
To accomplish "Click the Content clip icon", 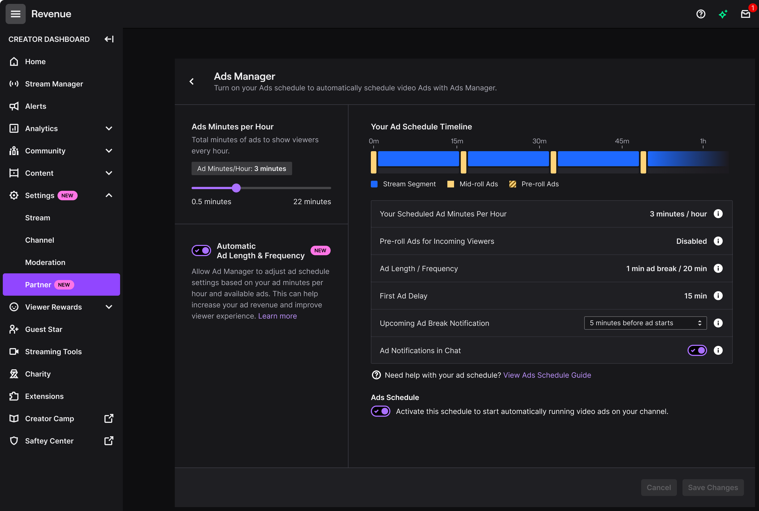I will coord(14,173).
